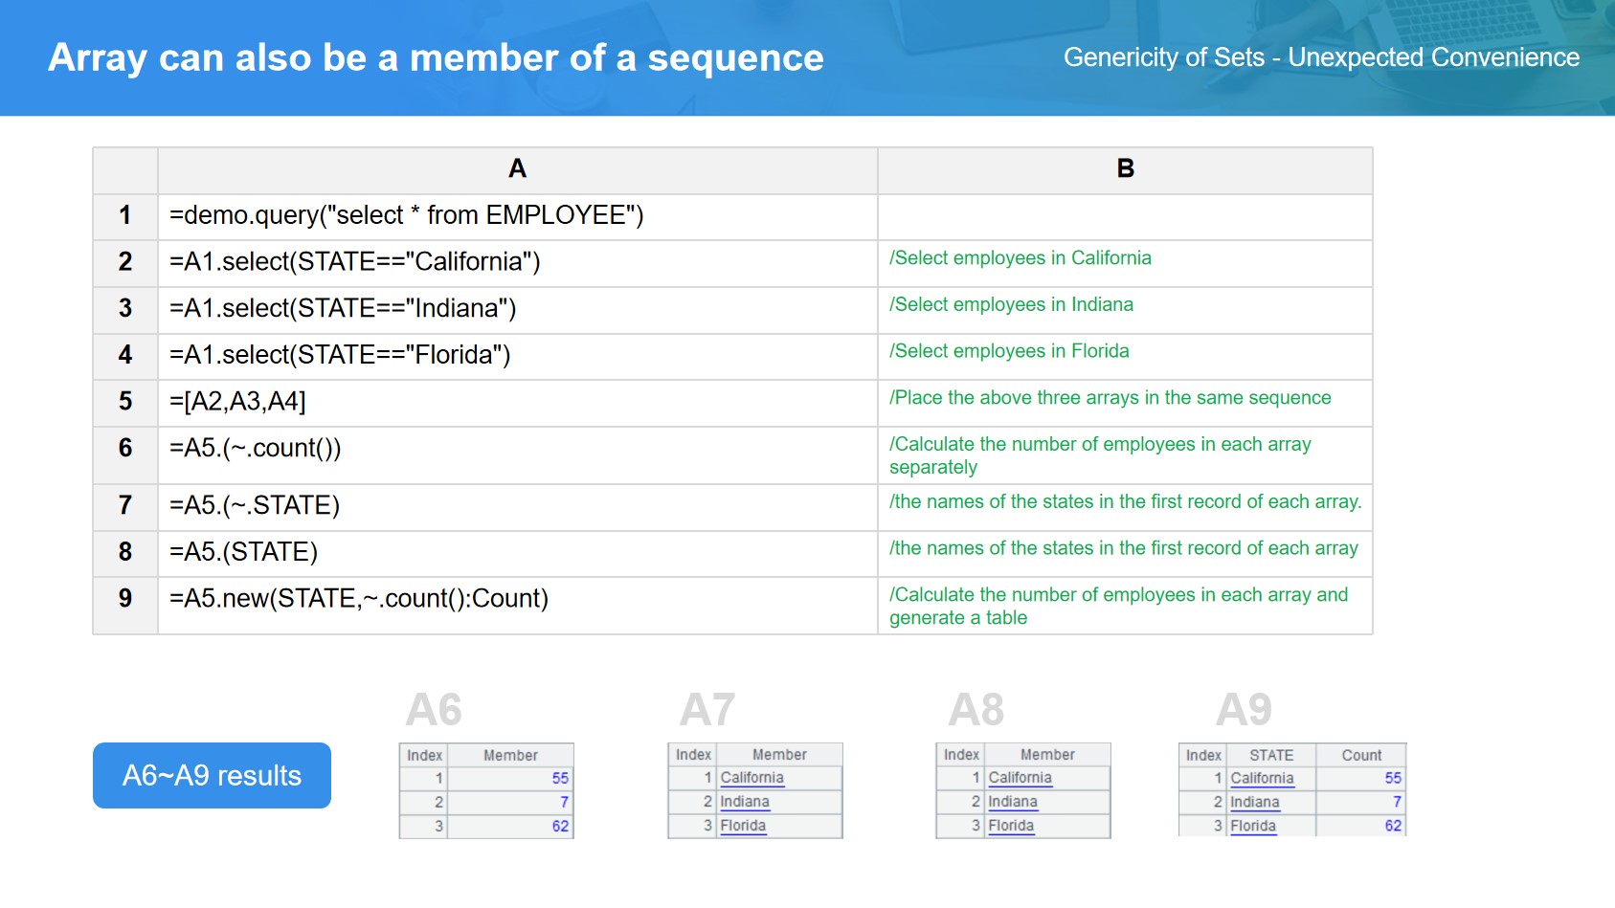
Task: Click the Member column header in A6 table
Action: click(510, 755)
